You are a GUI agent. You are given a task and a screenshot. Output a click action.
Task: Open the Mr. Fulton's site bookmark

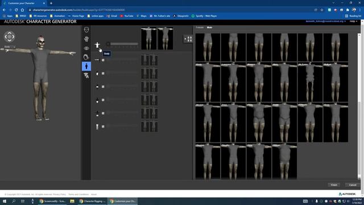pyautogui.click(x=160, y=16)
